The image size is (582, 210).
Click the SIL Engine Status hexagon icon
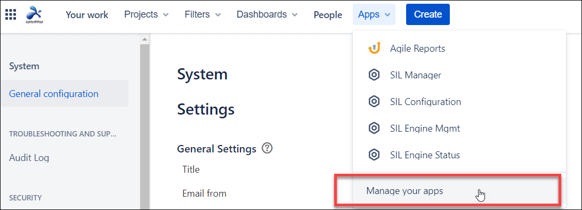[x=374, y=155]
